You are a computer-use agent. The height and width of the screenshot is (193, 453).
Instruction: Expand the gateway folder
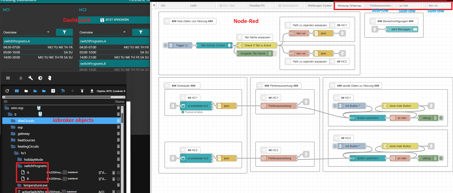coord(13,134)
